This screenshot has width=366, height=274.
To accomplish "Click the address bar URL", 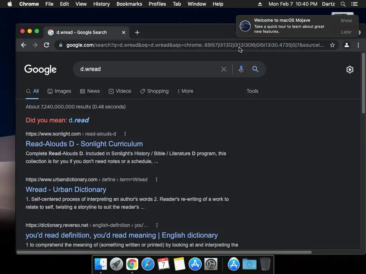I will (x=195, y=45).
